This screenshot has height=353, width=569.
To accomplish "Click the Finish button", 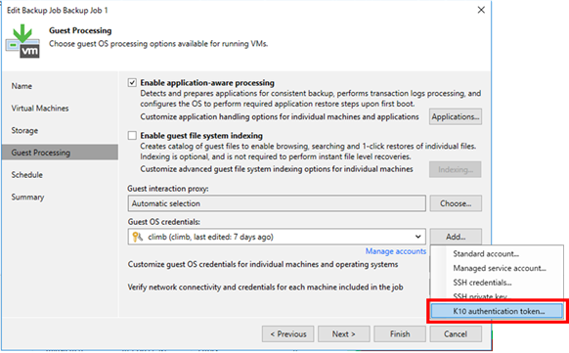I will point(400,333).
